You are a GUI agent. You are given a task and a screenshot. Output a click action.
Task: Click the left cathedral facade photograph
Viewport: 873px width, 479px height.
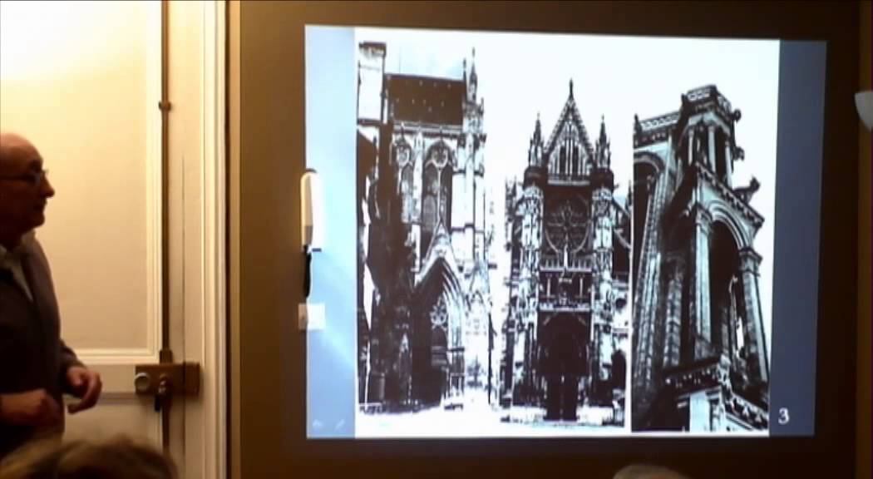click(425, 228)
